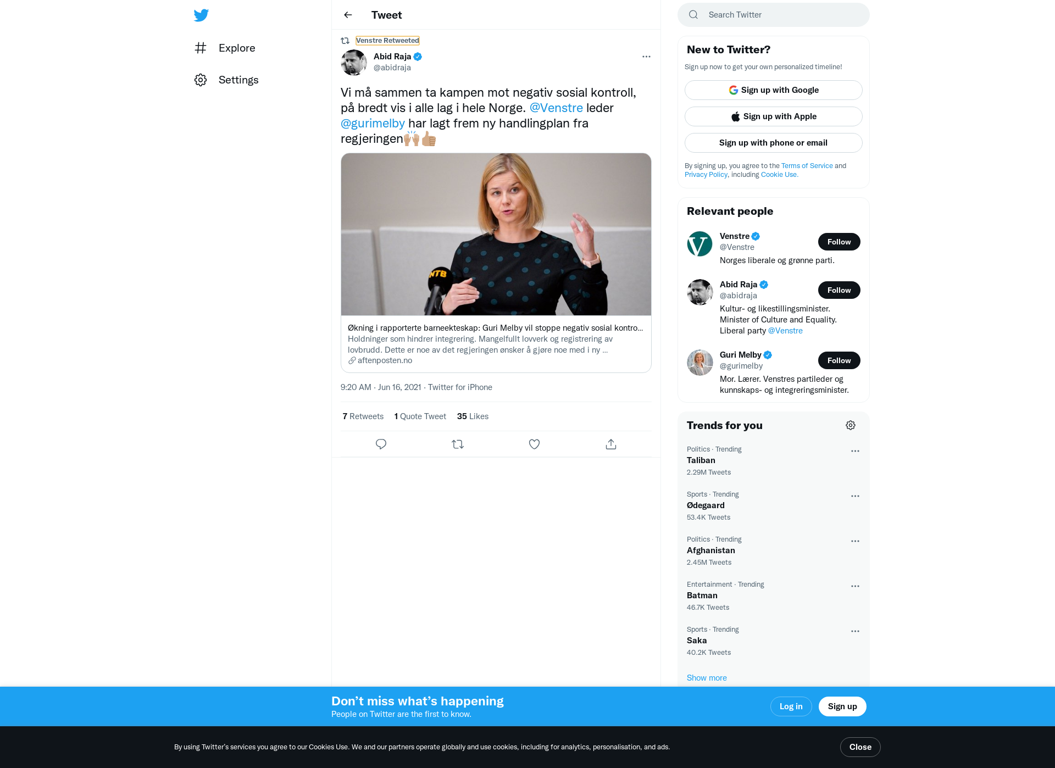Open Settings from the left sidebar
Image resolution: width=1055 pixels, height=768 pixels.
[226, 80]
